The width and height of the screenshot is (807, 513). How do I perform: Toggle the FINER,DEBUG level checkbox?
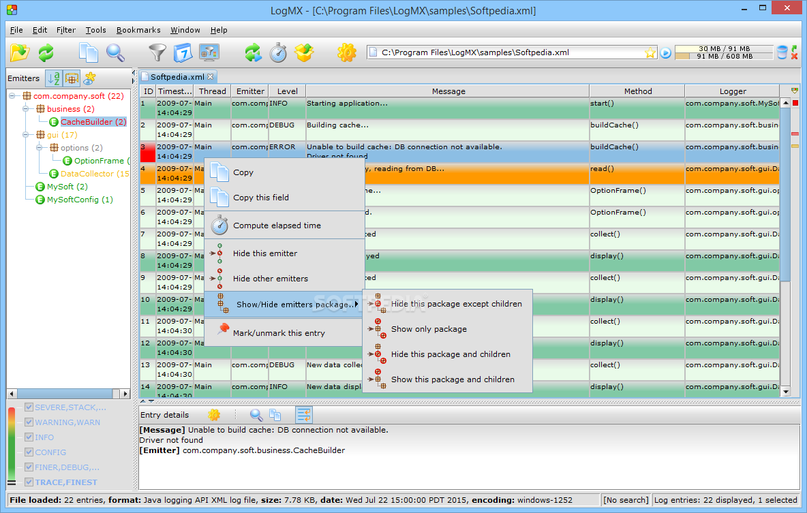pyautogui.click(x=29, y=467)
